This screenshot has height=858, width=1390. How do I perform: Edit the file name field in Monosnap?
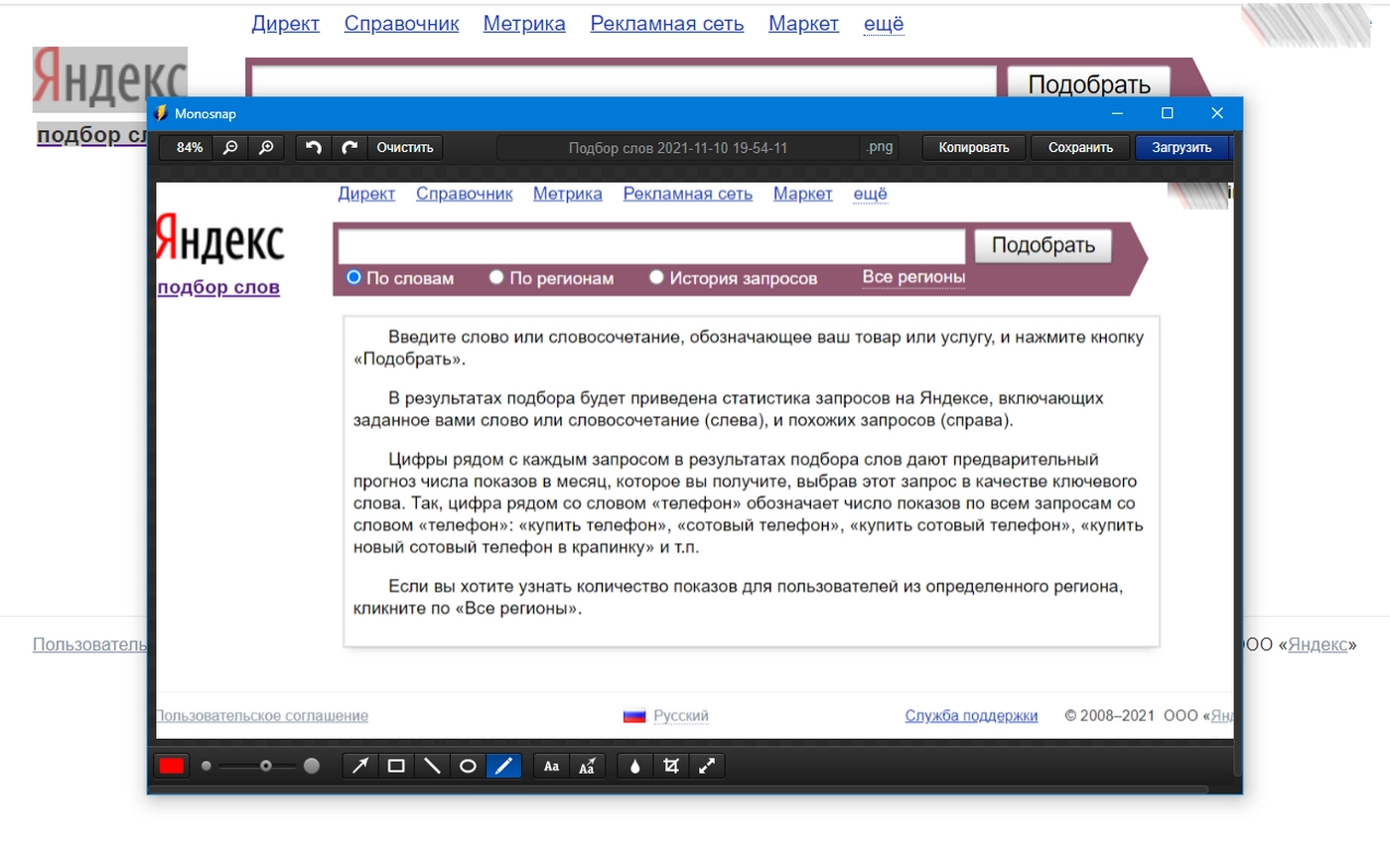(678, 147)
